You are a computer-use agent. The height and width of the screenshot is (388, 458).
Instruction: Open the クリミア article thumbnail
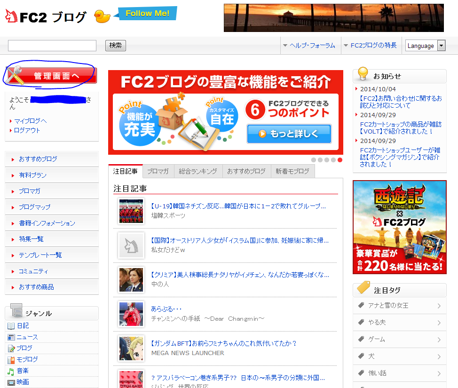(x=131, y=280)
